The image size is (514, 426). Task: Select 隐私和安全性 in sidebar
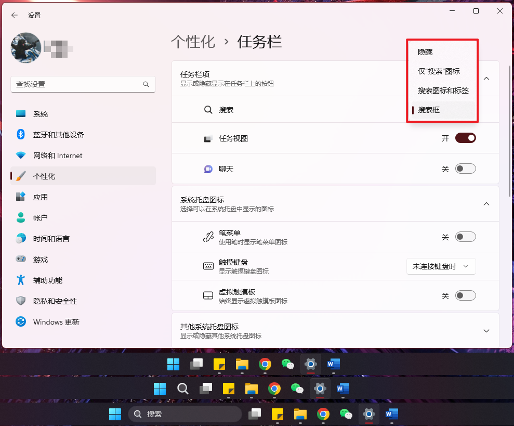point(54,301)
